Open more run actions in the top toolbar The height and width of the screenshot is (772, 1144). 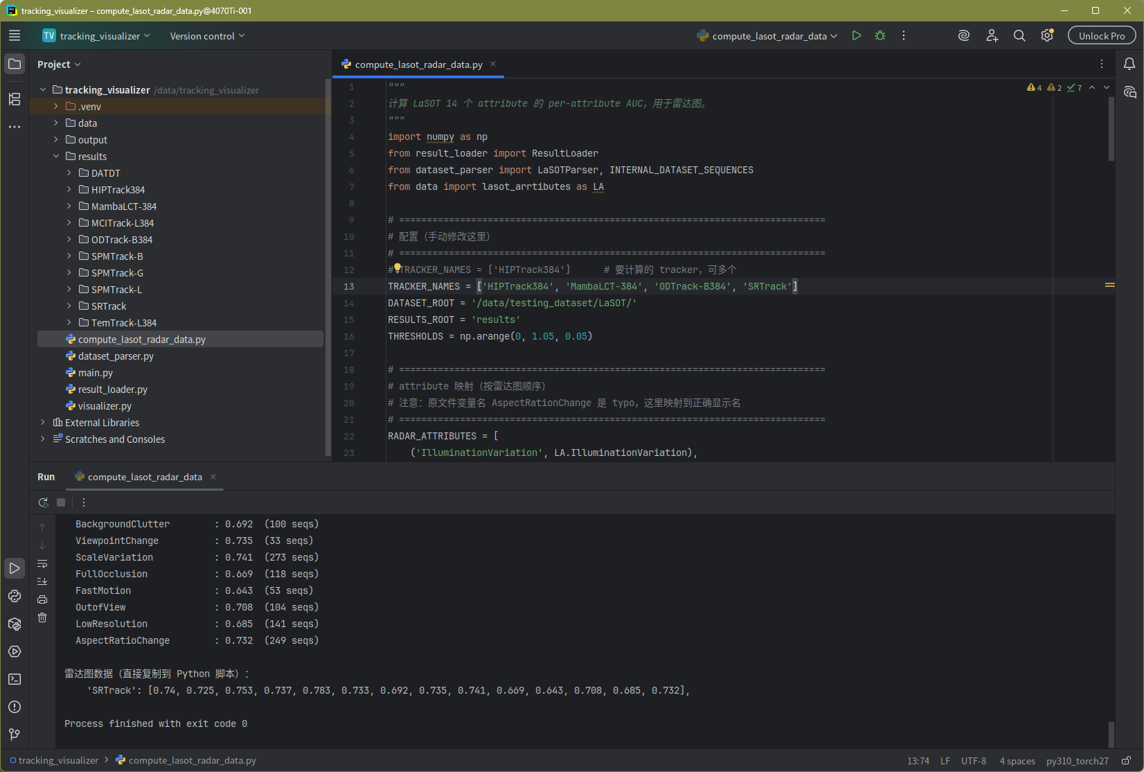coord(904,35)
